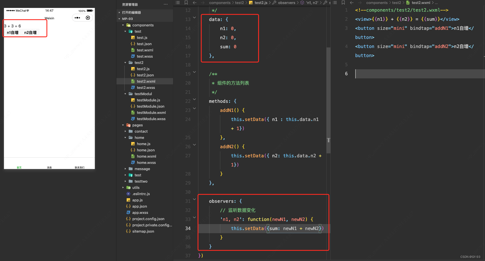Click test2.js breadcrumb item
The image size is (485, 261).
click(258, 3)
